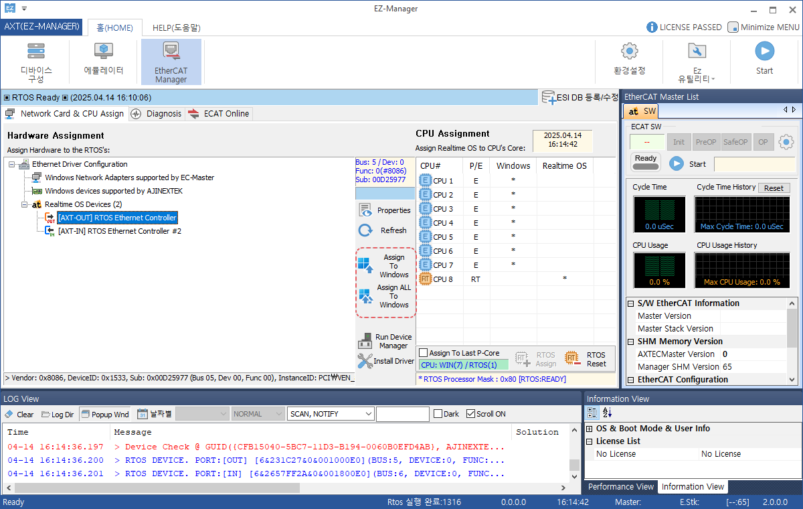This screenshot has height=509, width=803.
Task: Open 환경설정 settings gear
Action: pos(629,60)
